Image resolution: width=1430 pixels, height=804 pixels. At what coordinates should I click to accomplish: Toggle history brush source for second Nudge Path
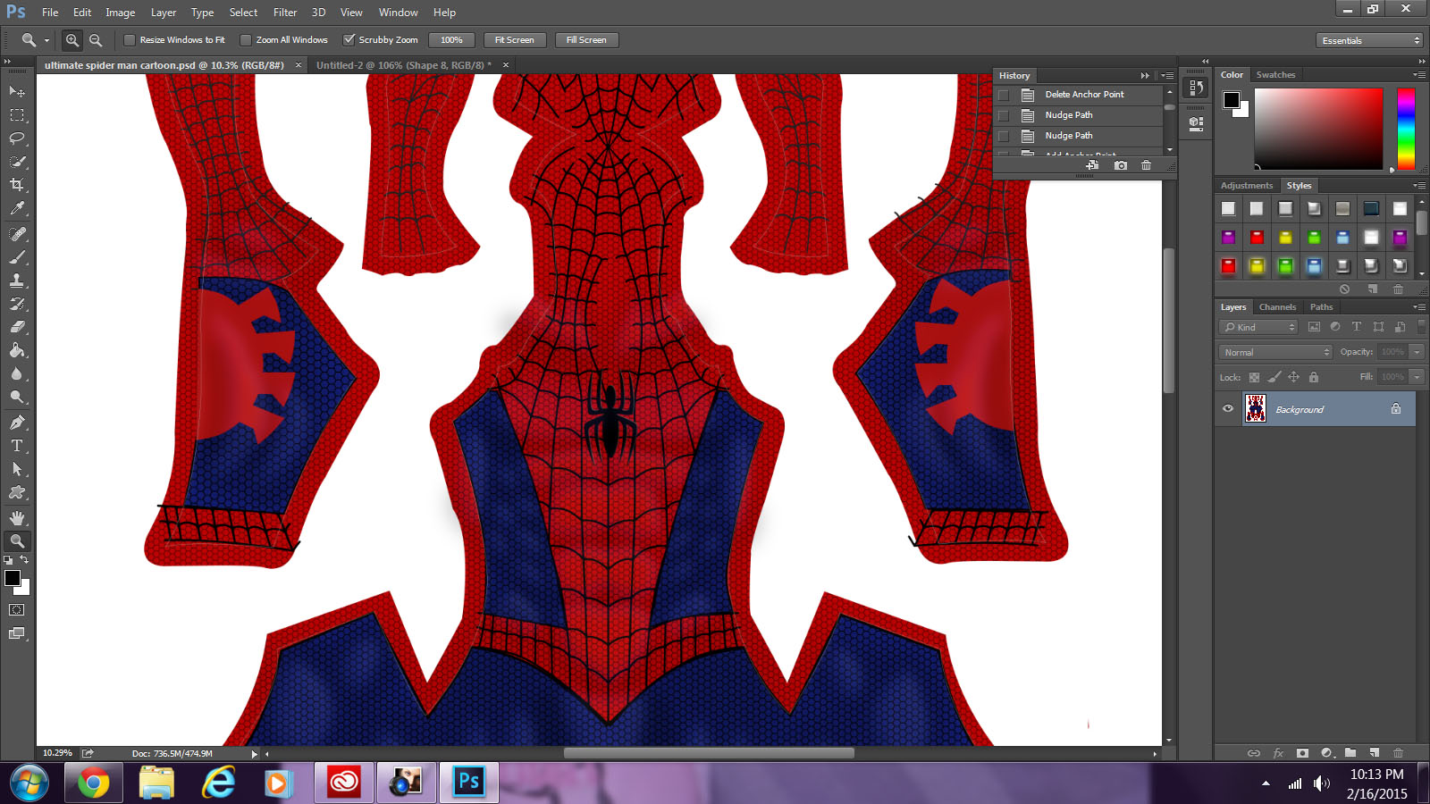(x=1004, y=136)
